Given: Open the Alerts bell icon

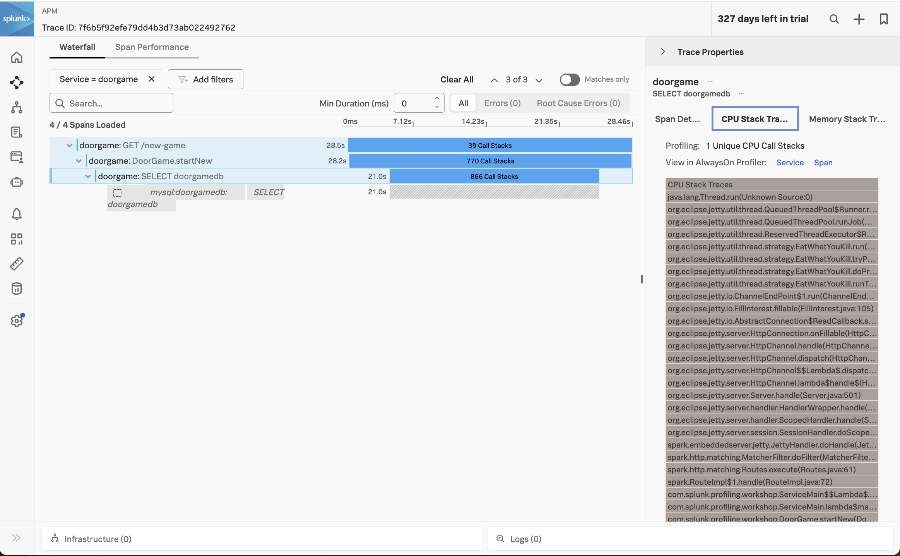Looking at the screenshot, I should click(17, 214).
